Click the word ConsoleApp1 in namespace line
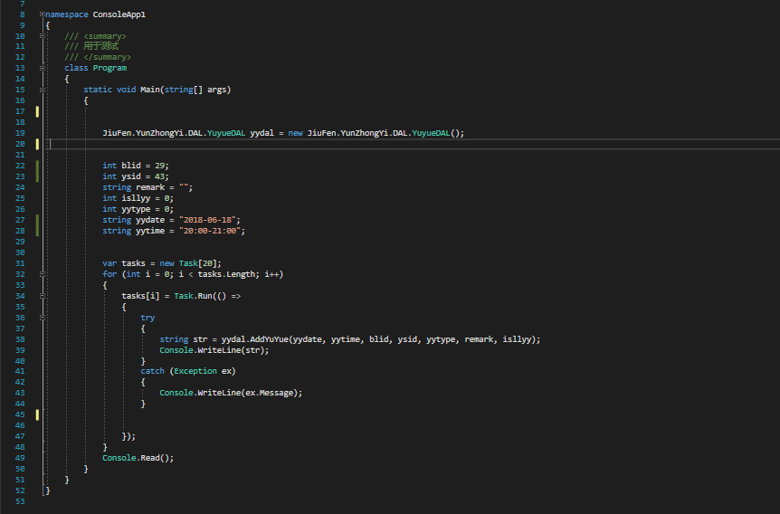 tap(119, 14)
